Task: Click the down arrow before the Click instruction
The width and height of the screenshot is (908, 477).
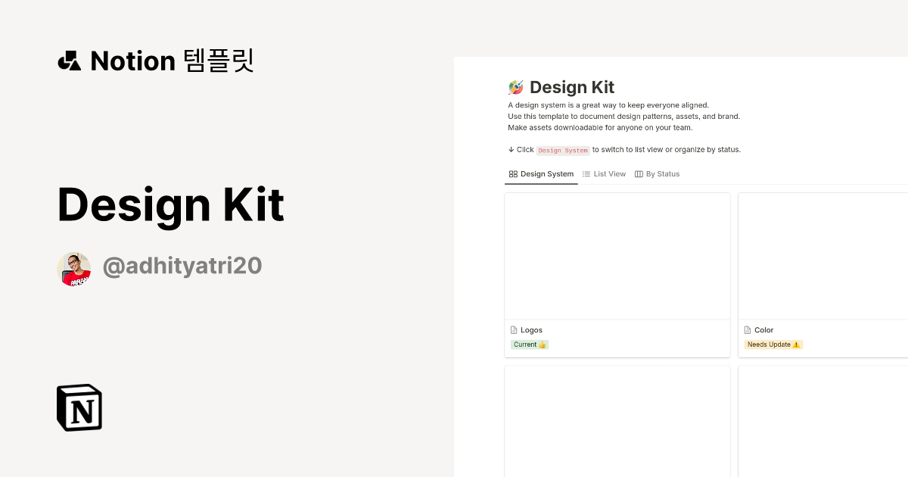Action: pos(510,149)
